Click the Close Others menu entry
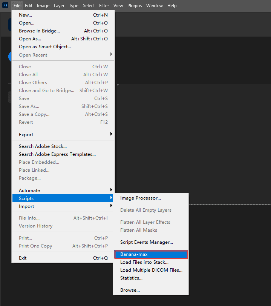Screen dimensions: 271x306 [63, 83]
